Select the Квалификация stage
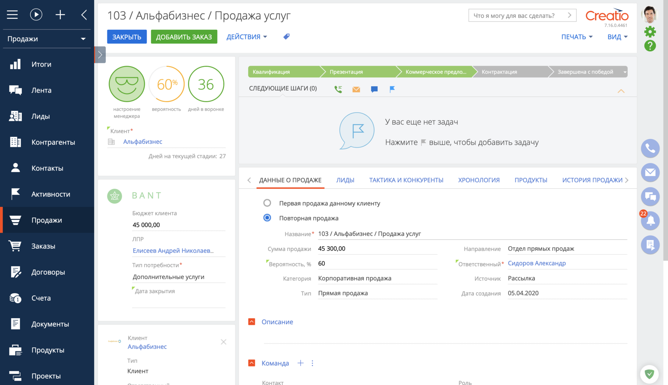 pos(284,72)
